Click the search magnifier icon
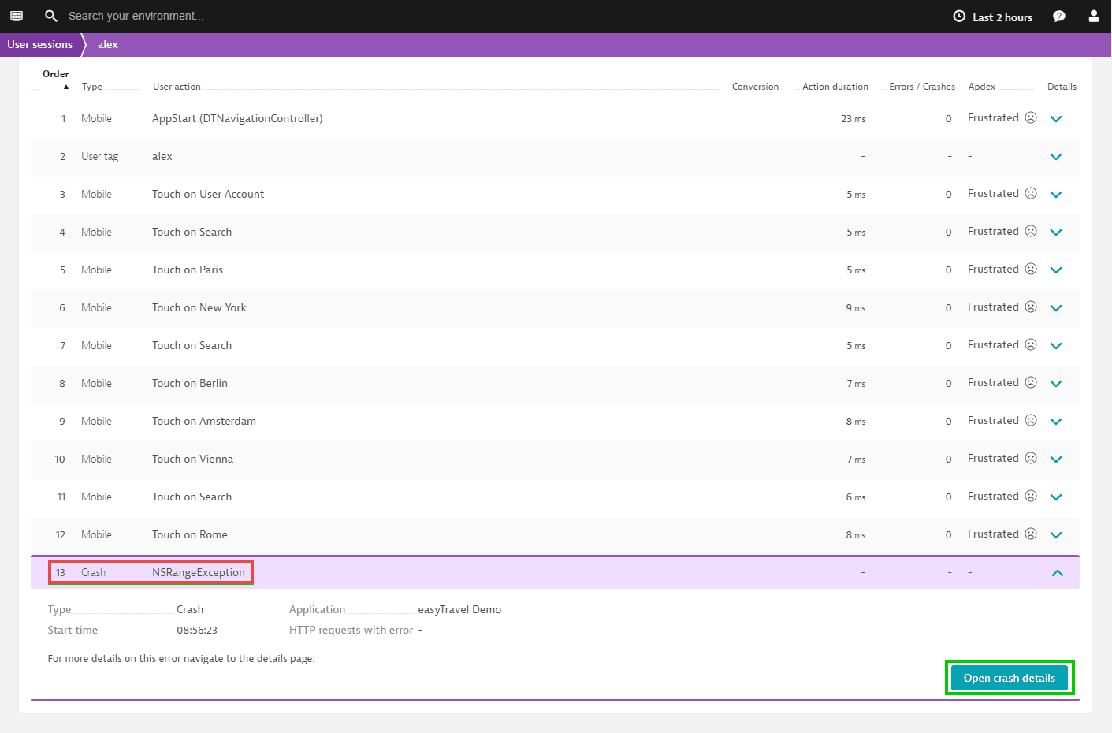 coord(51,16)
